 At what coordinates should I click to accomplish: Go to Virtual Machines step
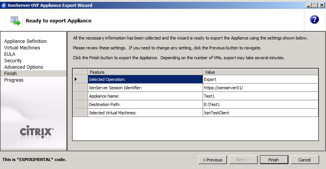(22, 47)
